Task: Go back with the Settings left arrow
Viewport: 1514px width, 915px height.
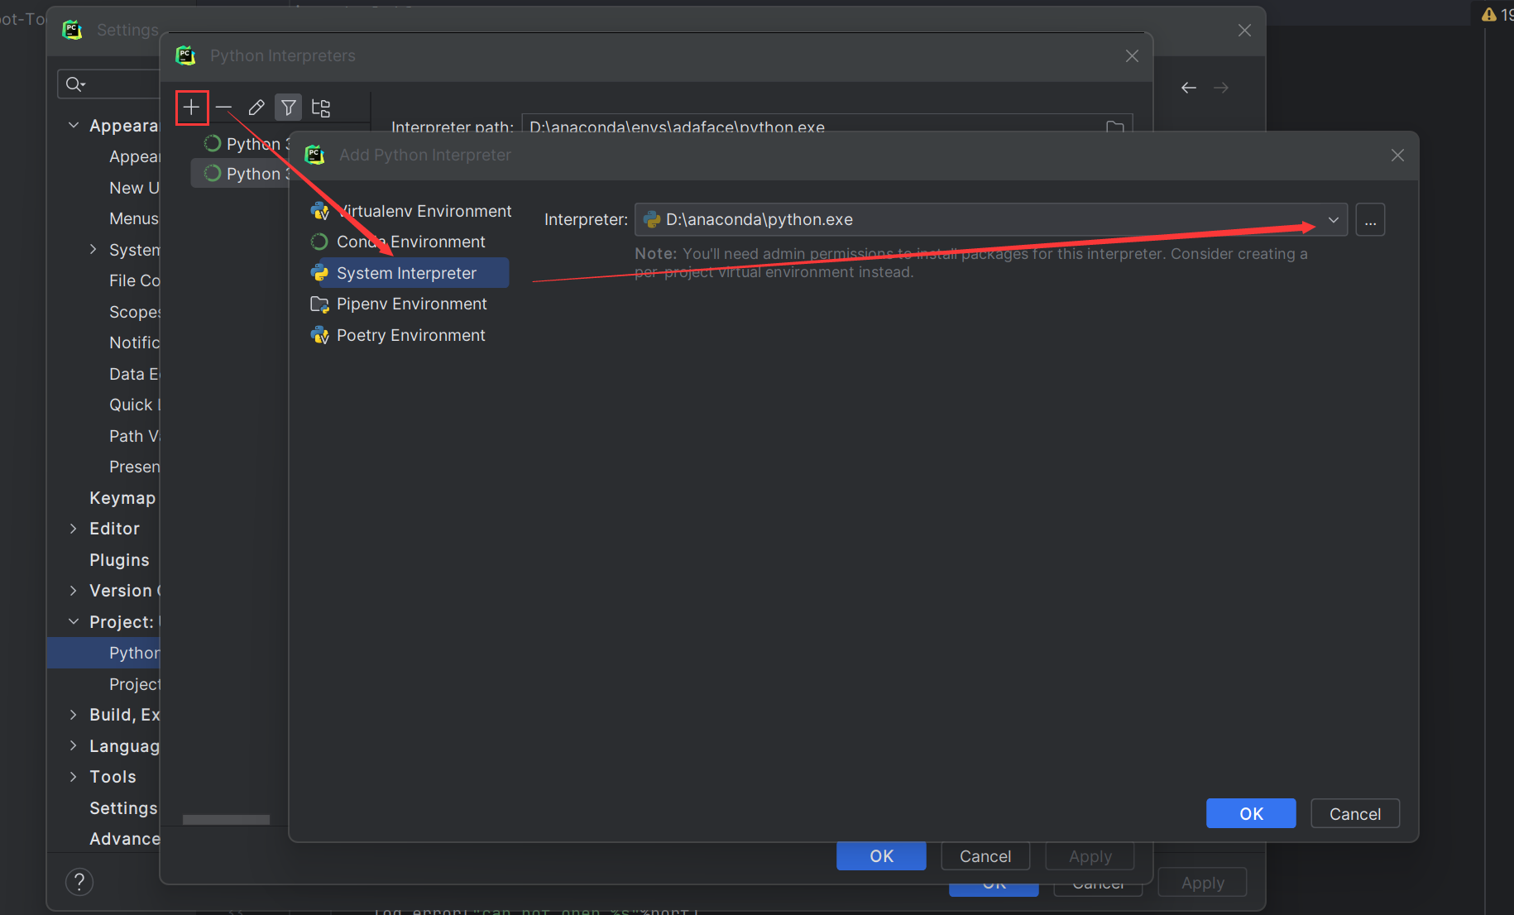Action: point(1189,88)
